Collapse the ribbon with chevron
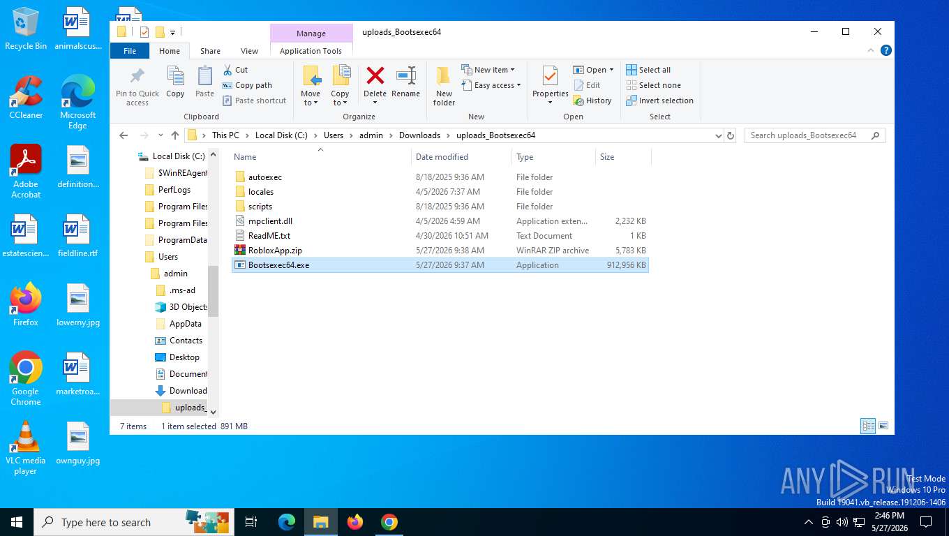949x536 pixels. point(870,50)
